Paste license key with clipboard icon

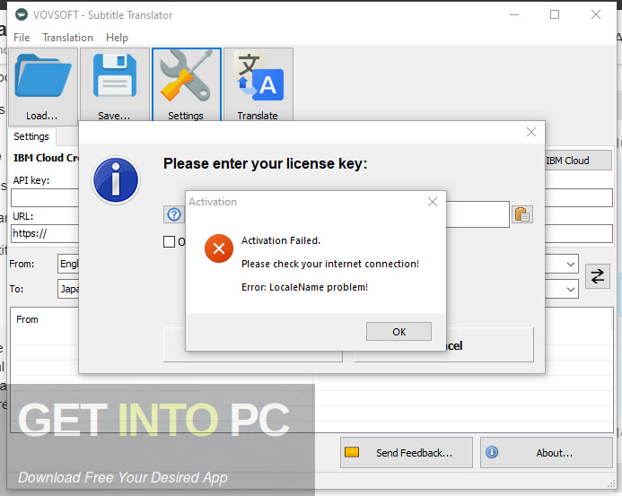click(522, 214)
